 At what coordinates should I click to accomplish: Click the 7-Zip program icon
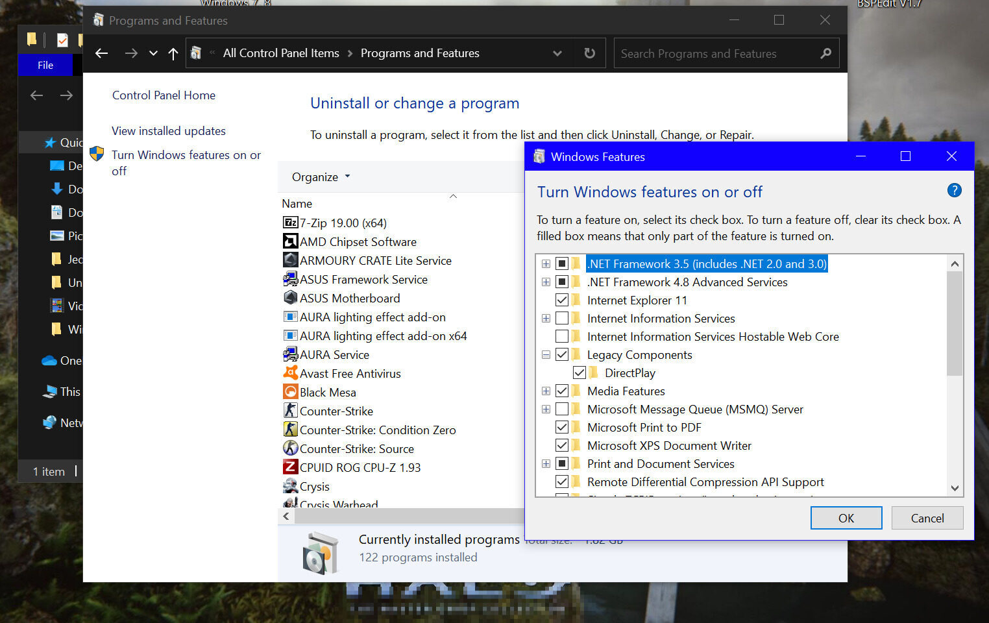(x=290, y=223)
